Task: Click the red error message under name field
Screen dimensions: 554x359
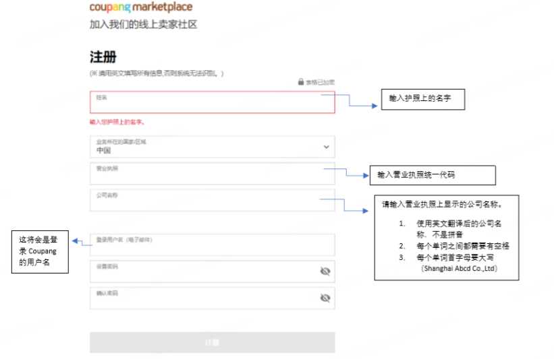Action: point(117,122)
